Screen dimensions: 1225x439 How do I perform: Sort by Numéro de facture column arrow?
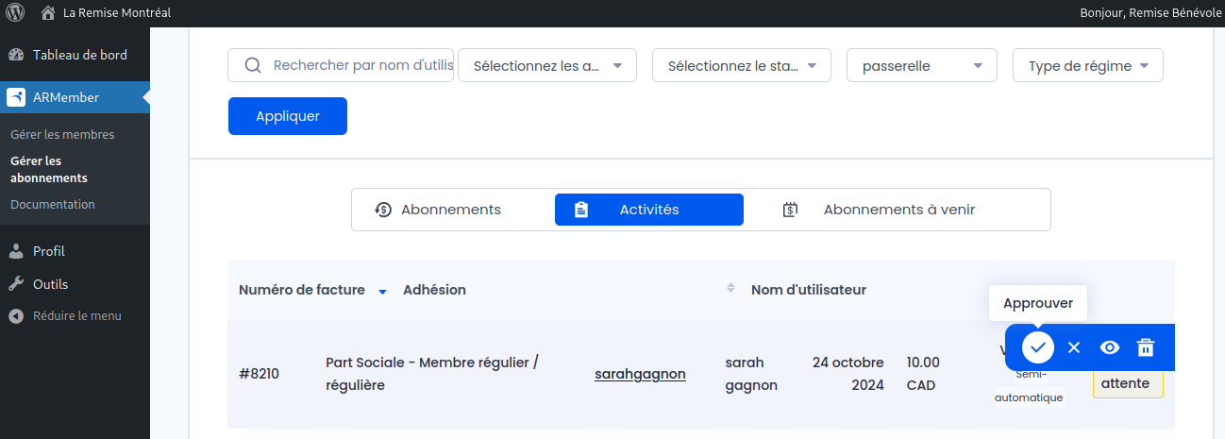[x=382, y=292]
